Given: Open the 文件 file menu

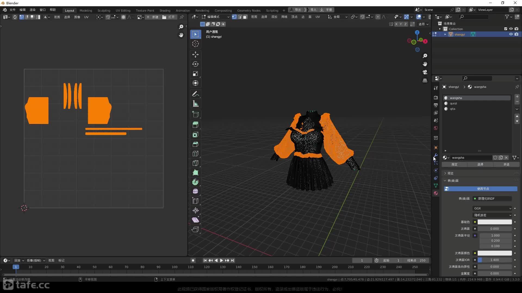Looking at the screenshot, I should point(13,10).
